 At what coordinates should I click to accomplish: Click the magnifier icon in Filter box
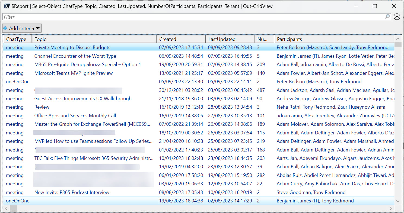[x=387, y=17]
